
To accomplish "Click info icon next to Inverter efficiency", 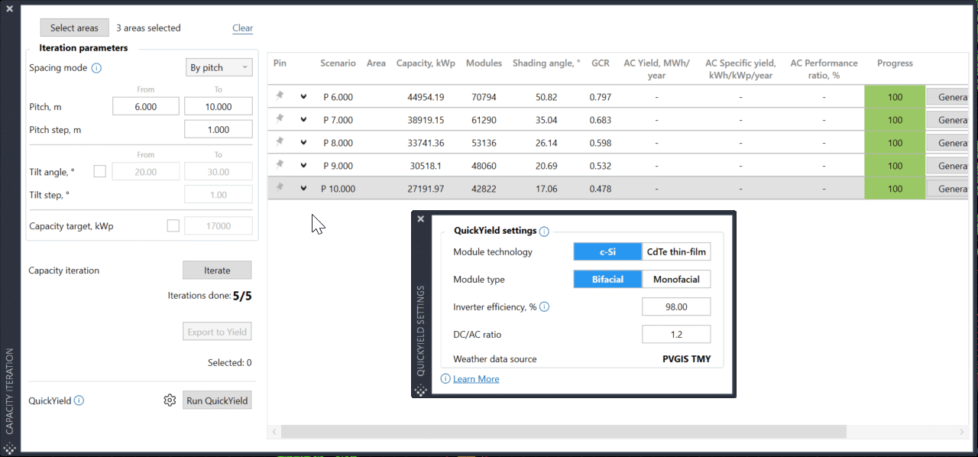I will [544, 307].
